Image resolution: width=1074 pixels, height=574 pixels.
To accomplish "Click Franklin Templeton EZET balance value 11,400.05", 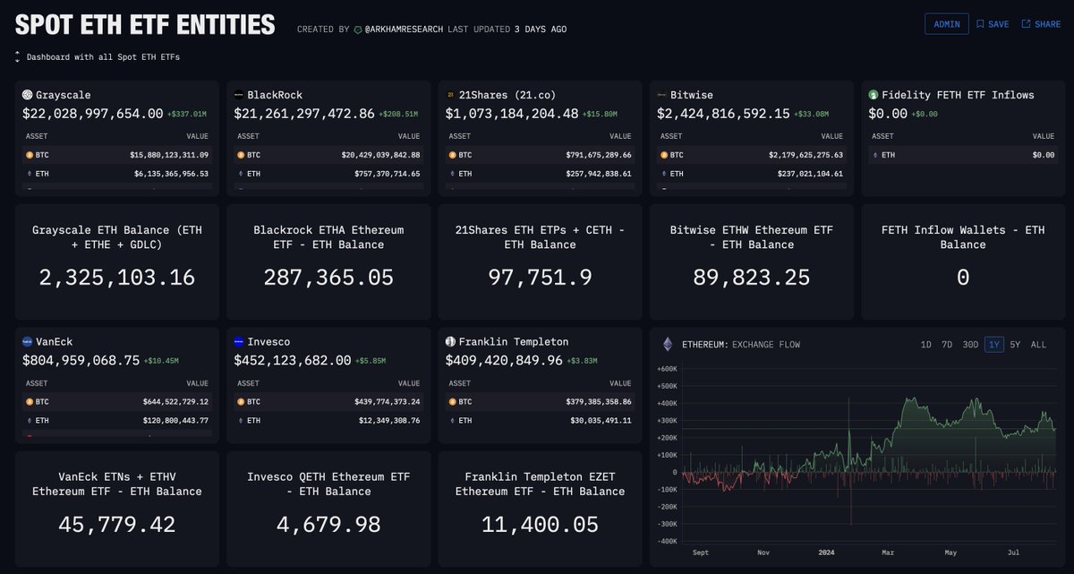I will click(541, 525).
